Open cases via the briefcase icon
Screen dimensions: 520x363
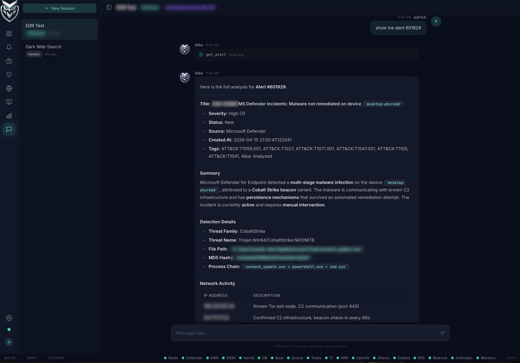pyautogui.click(x=9, y=61)
